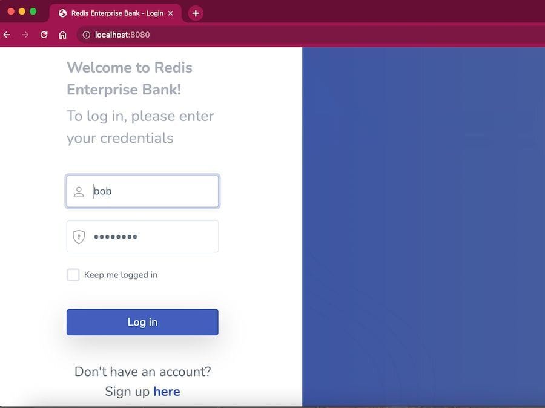Close the Redis Enterprise Bank tab
This screenshot has width=545, height=408.
pos(170,13)
